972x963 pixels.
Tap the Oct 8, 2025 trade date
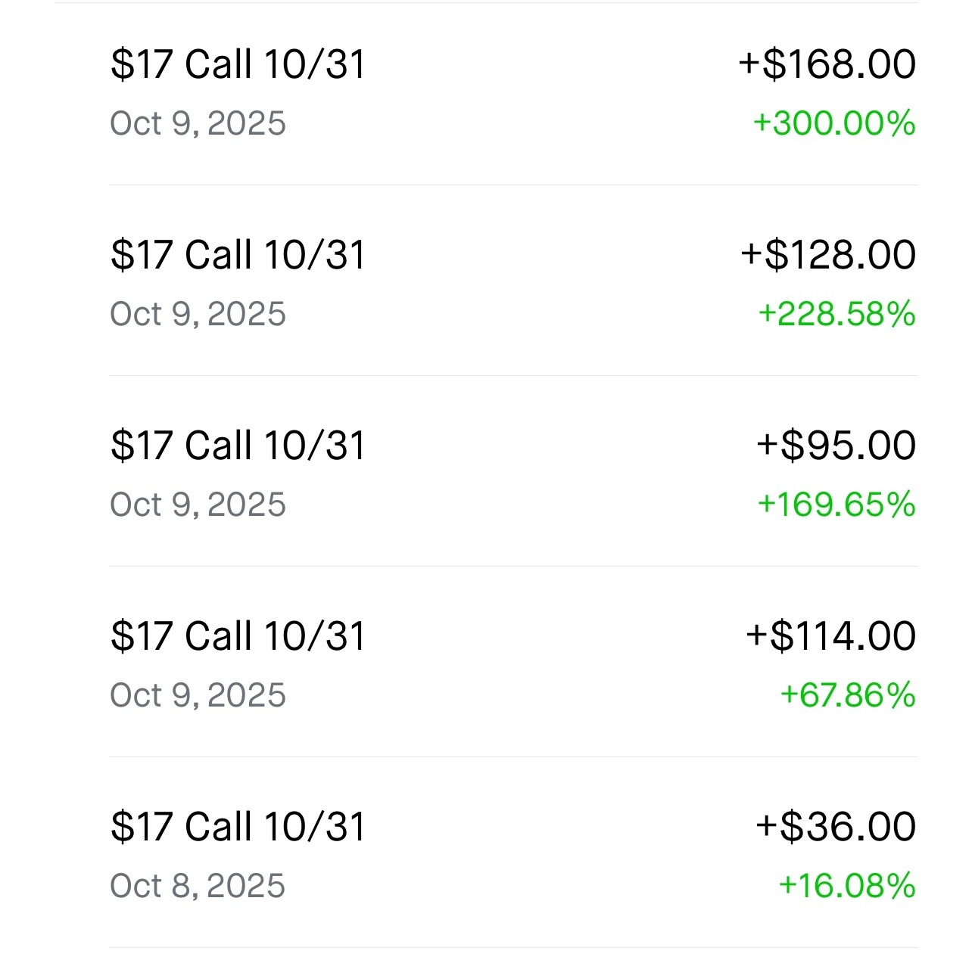pos(198,886)
